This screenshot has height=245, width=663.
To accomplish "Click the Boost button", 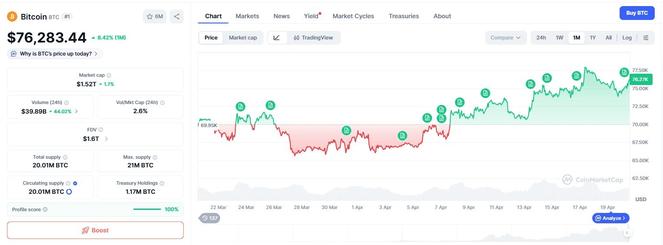I will tap(95, 230).
